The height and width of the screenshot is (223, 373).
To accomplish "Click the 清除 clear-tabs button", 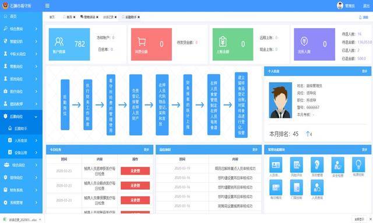I will click(x=364, y=17).
